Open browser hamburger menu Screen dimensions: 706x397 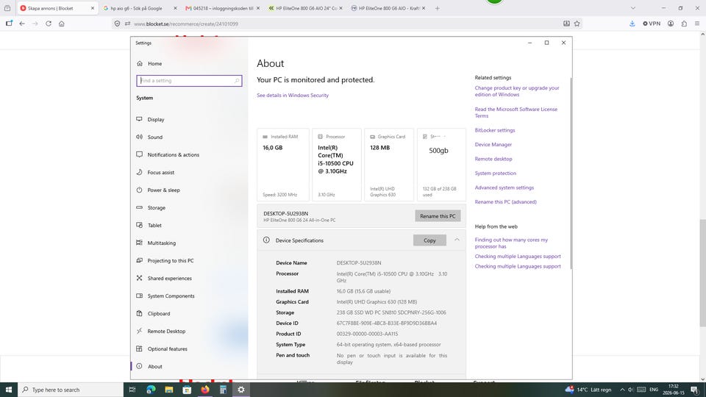pos(697,24)
